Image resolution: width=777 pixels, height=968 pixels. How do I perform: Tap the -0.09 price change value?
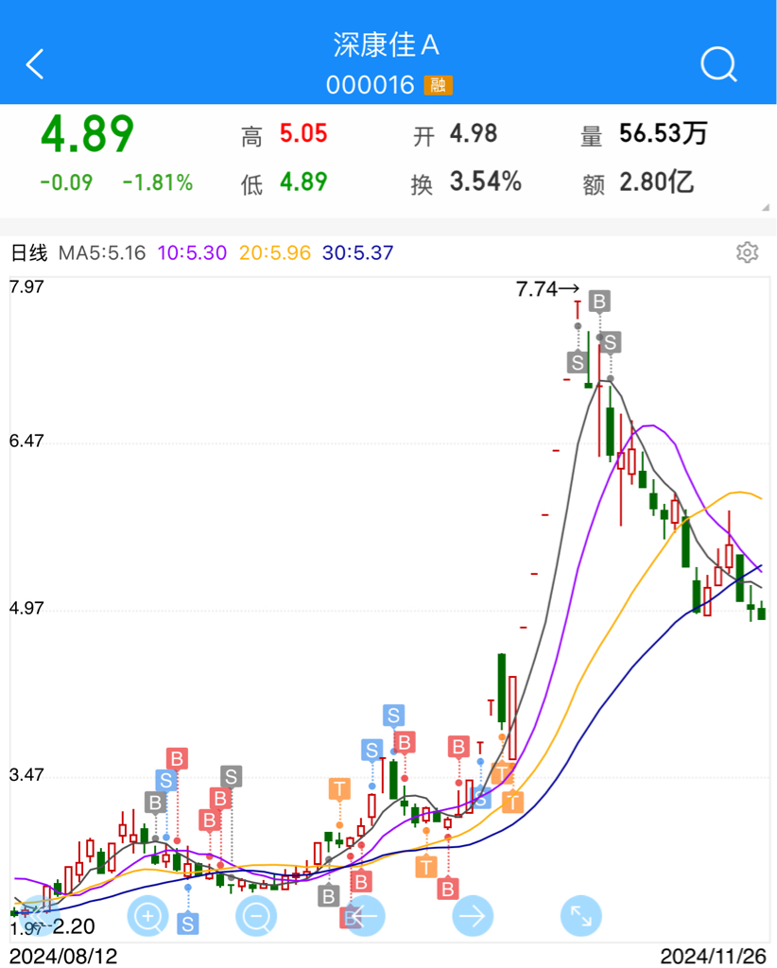(66, 182)
